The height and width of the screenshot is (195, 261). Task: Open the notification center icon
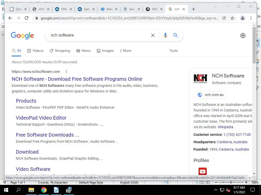click(253, 190)
